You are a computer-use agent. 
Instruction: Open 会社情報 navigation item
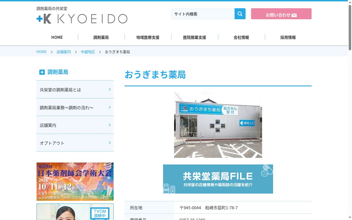click(241, 37)
